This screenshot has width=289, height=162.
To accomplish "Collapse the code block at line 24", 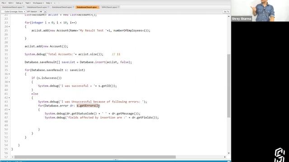I will pos(9,27).
